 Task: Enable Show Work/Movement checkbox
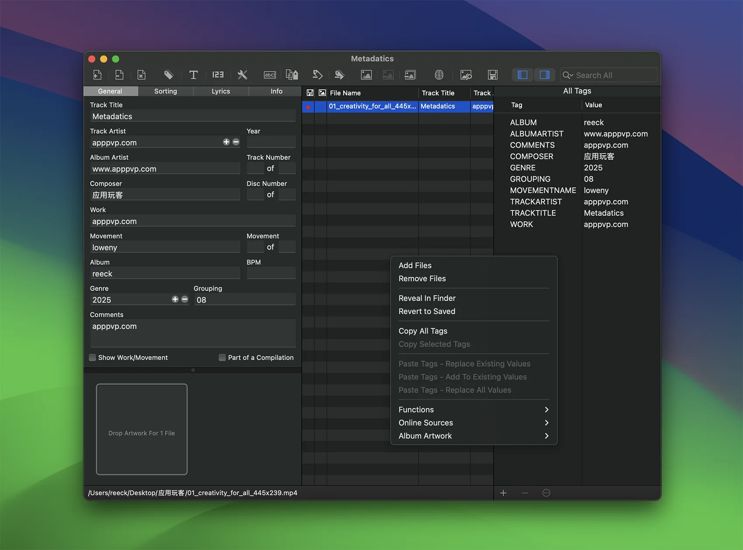92,357
